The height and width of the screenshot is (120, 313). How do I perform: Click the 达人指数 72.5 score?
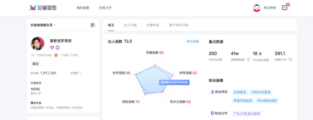pos(120,41)
